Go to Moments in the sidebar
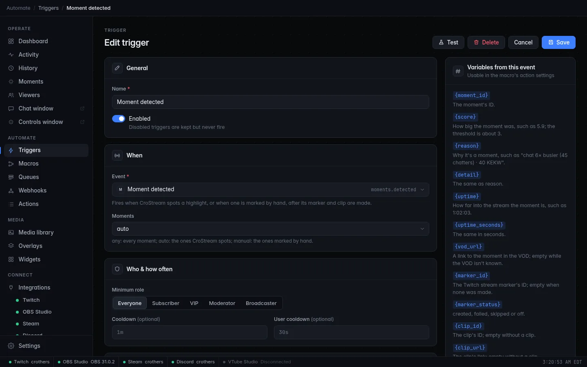 (46, 82)
